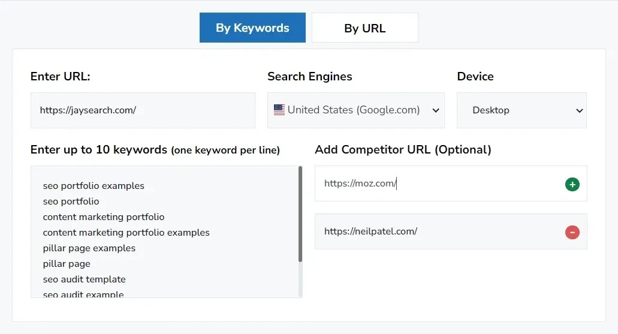Click the United States flag icon
Viewport: 618px width, 334px height.
coord(279,110)
